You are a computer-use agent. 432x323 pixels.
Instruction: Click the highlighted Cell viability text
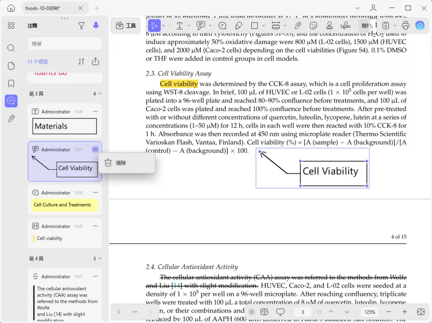[179, 84]
